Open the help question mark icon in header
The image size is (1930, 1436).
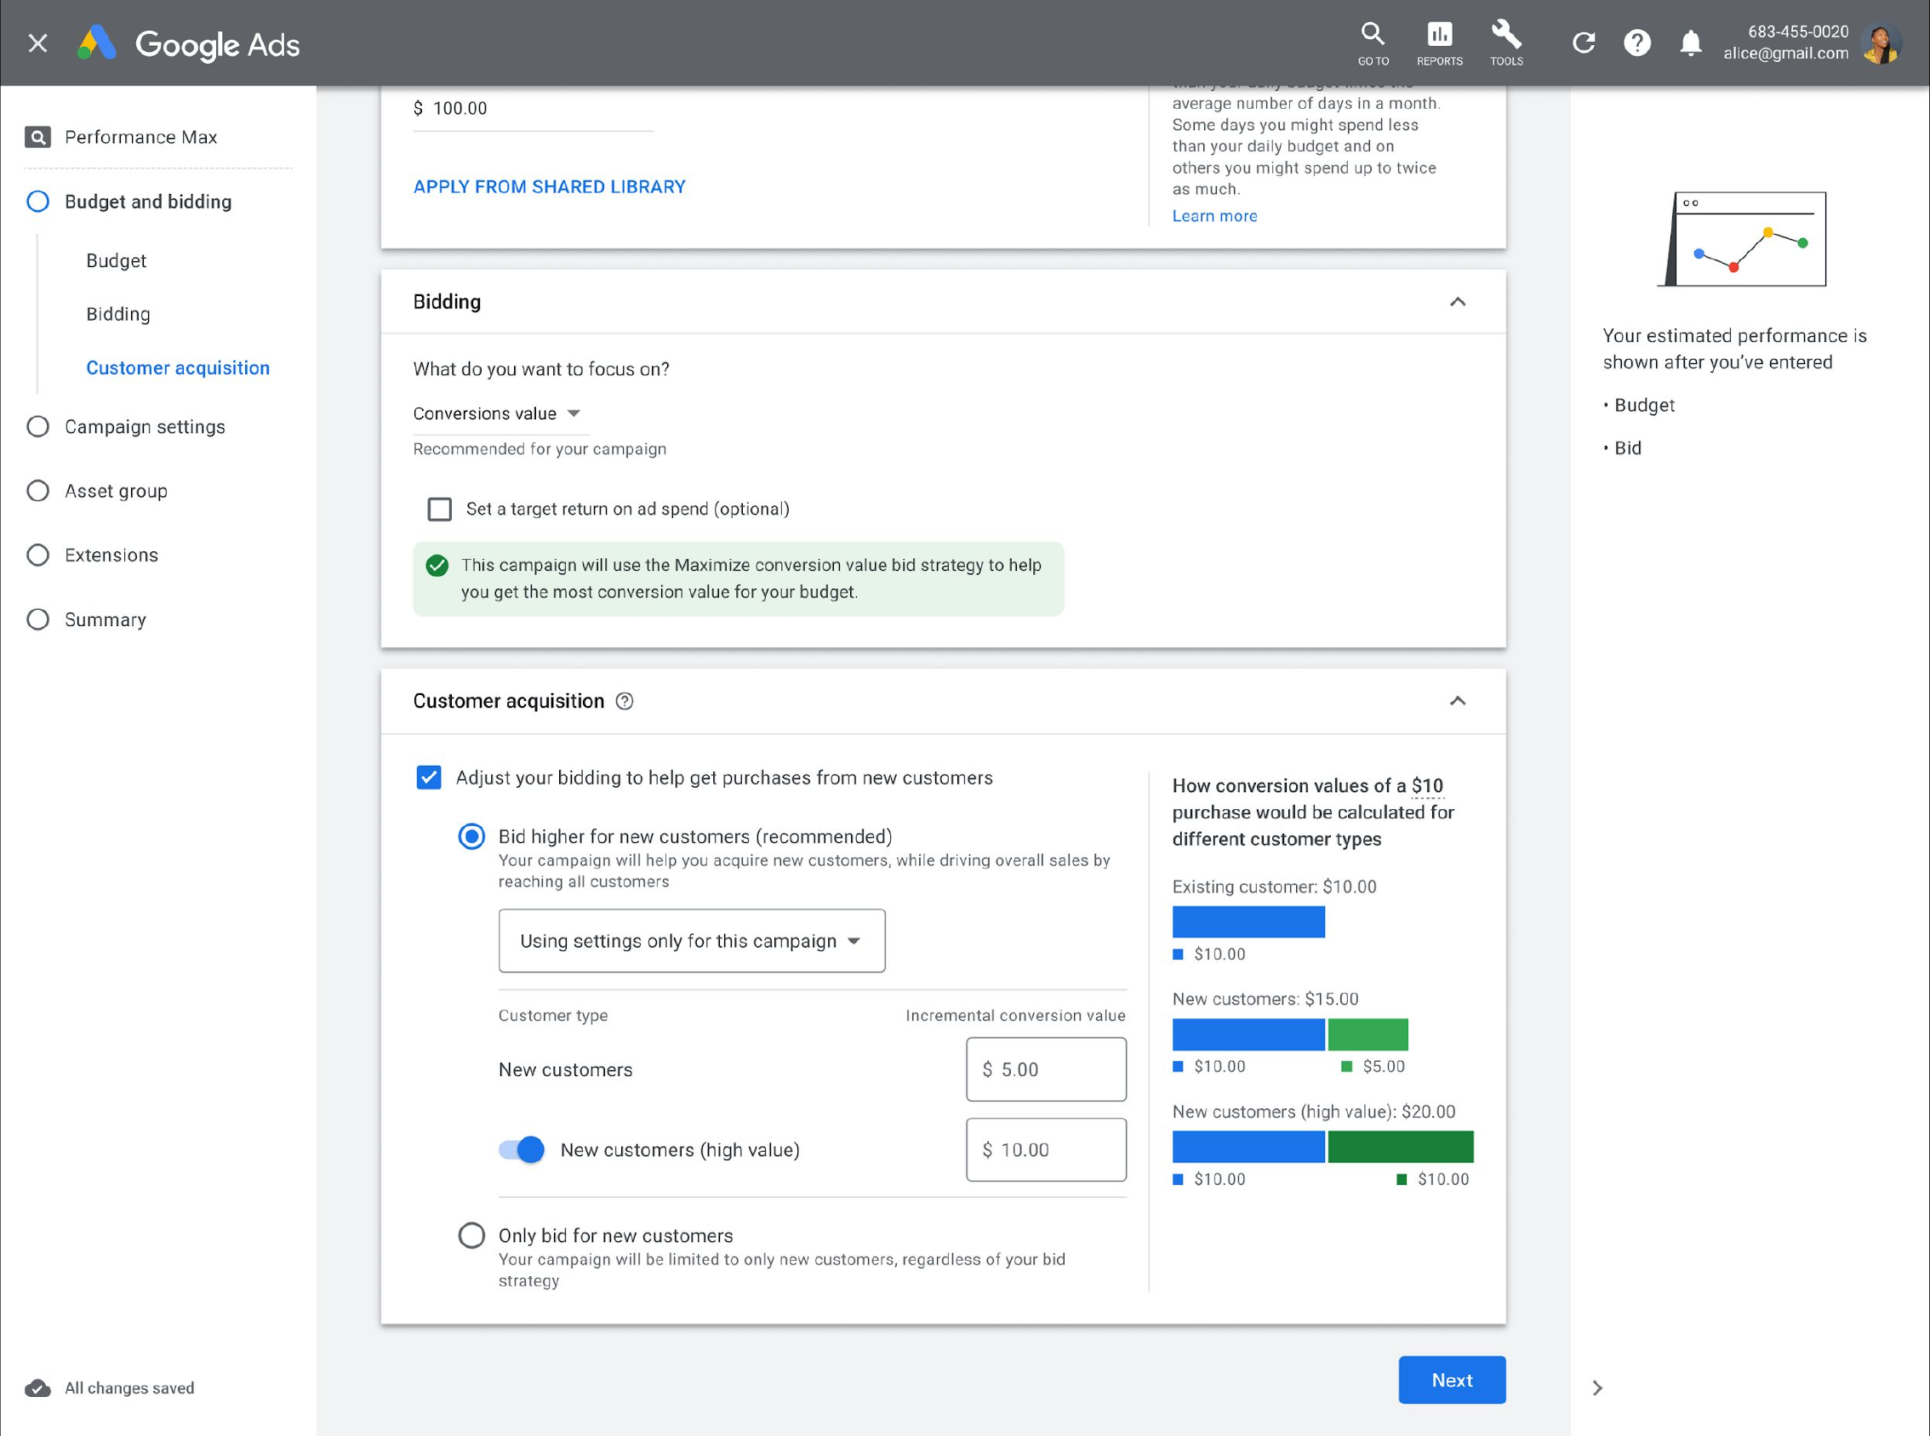(1637, 43)
